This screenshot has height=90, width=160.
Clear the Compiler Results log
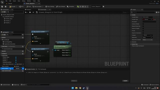125,81
